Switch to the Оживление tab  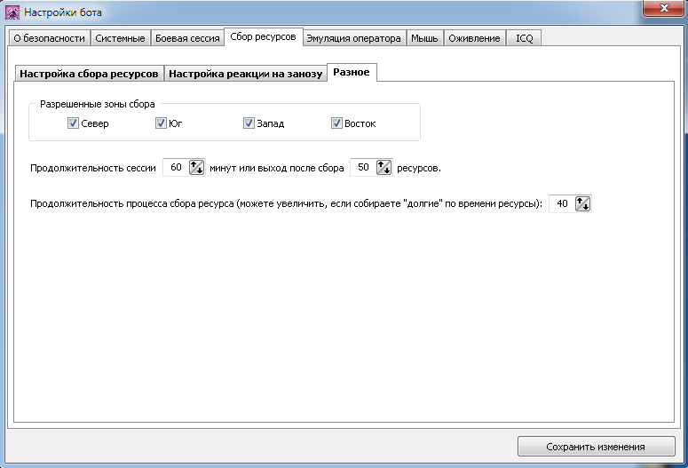point(474,38)
